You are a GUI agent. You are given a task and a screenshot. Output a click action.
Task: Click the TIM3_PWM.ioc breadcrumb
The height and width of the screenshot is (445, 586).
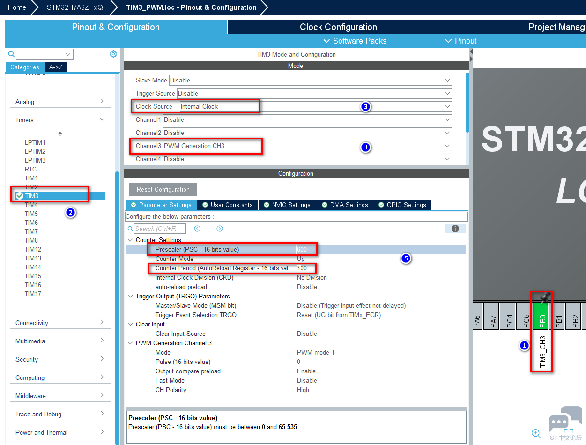click(x=192, y=7)
